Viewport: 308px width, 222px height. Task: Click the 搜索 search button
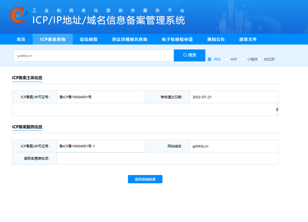(x=190, y=55)
